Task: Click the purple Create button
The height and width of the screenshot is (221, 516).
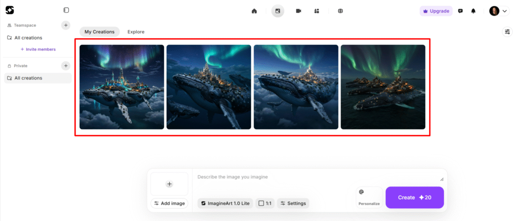Action: coord(415,197)
